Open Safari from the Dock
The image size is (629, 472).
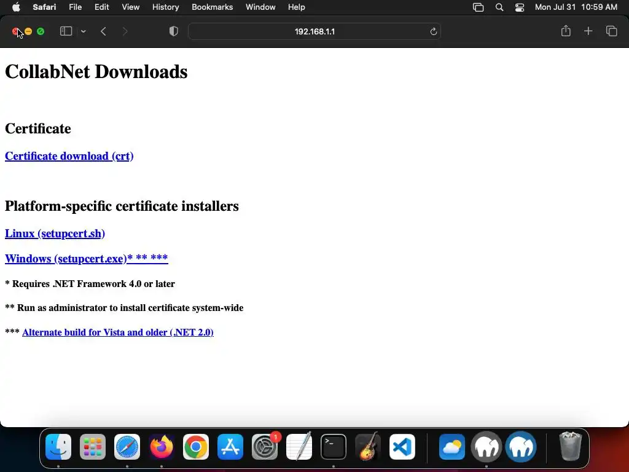click(x=127, y=447)
